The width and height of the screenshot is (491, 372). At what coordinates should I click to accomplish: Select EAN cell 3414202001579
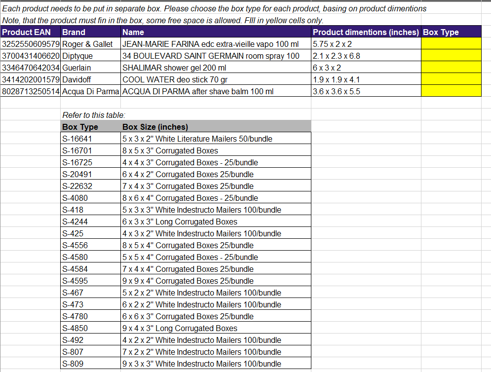[31, 79]
